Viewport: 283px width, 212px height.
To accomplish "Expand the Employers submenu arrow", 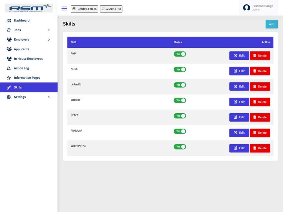I will (x=49, y=39).
